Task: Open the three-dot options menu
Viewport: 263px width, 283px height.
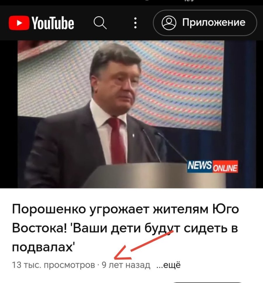Action: 135,23
